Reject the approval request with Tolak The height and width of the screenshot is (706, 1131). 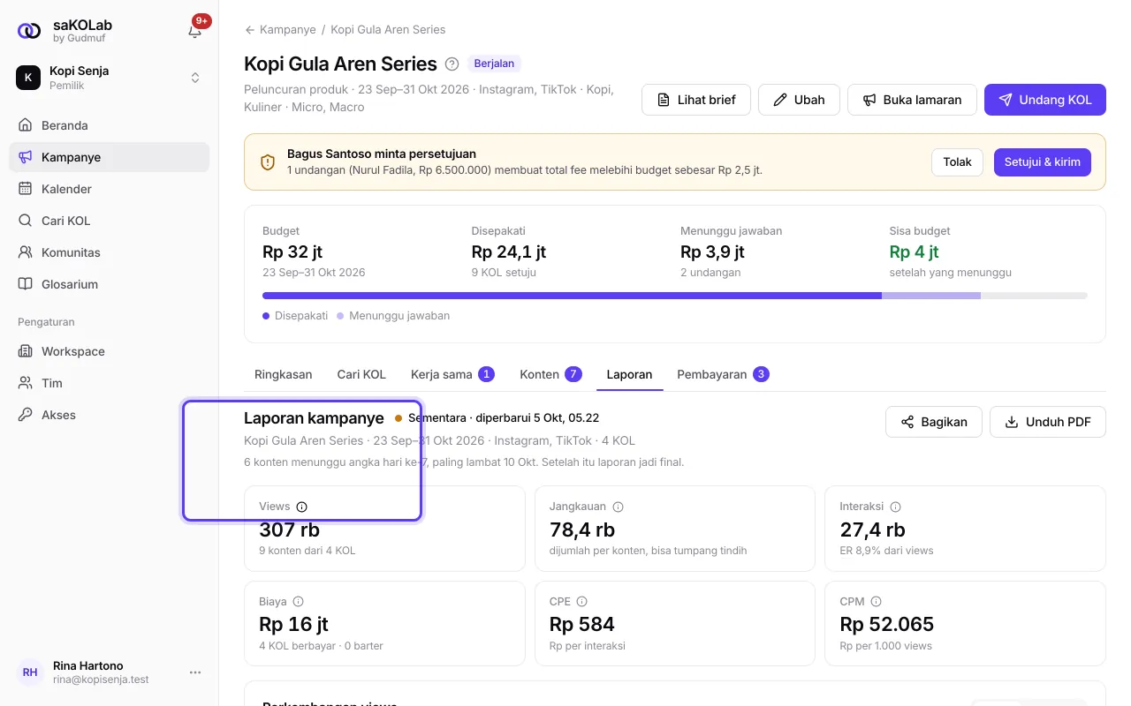pyautogui.click(x=957, y=162)
